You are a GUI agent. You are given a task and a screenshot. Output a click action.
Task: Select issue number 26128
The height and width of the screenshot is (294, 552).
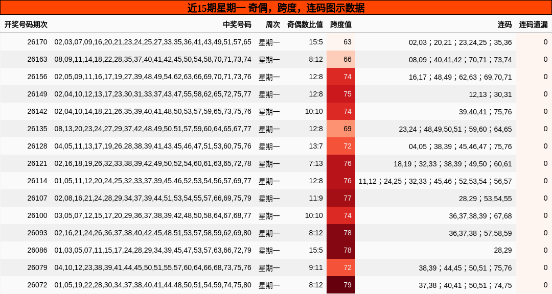pyautogui.click(x=37, y=146)
